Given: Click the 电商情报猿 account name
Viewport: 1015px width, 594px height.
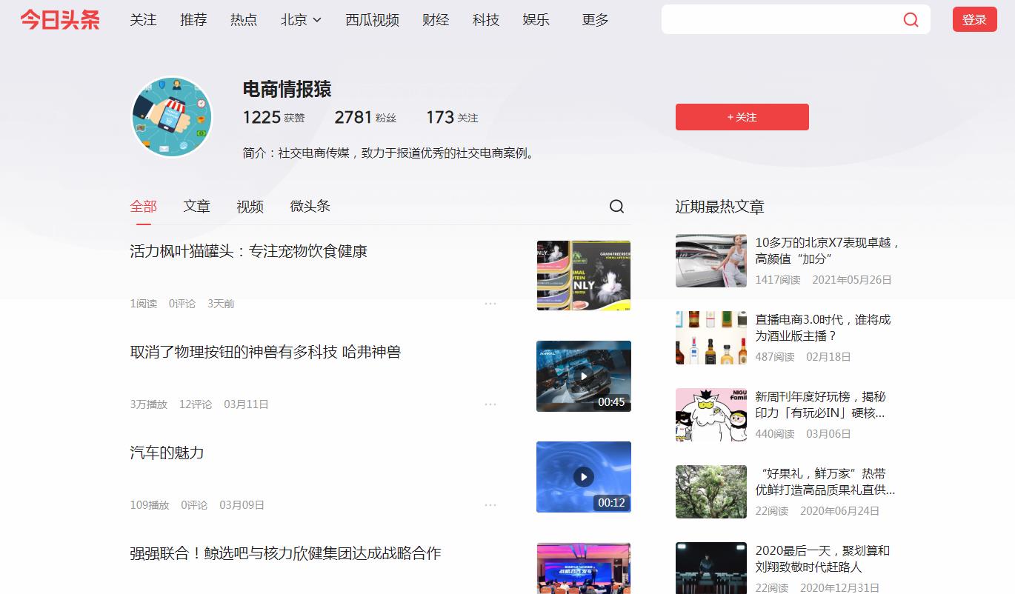Looking at the screenshot, I should click(x=287, y=89).
